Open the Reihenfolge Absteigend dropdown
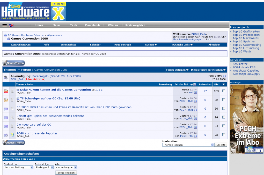Image resolution: width=264 pixels, height=175 pixels. pos(44,168)
